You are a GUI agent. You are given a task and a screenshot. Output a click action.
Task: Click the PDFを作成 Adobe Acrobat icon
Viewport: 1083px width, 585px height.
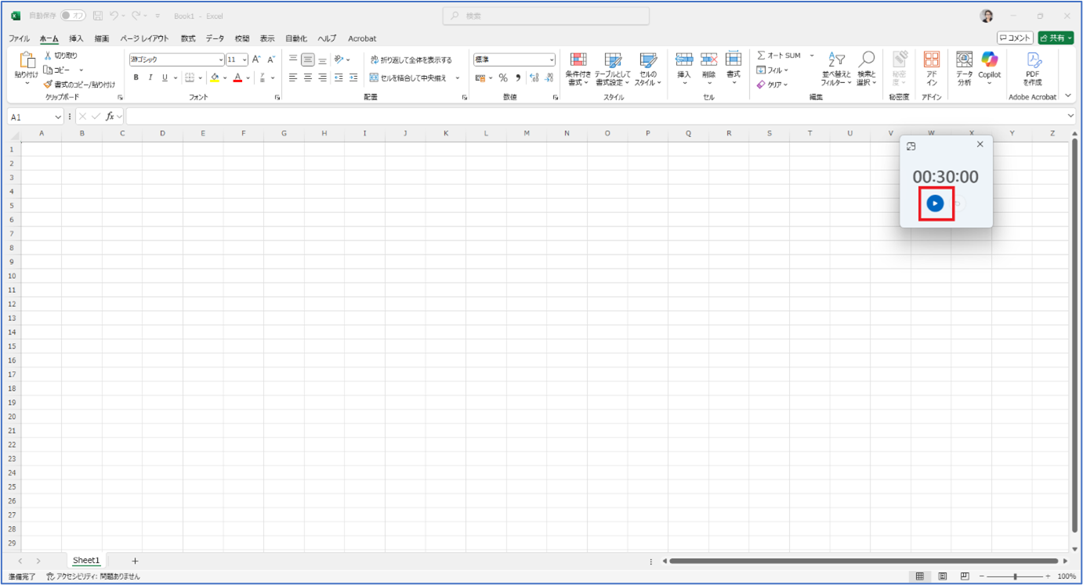(1033, 61)
